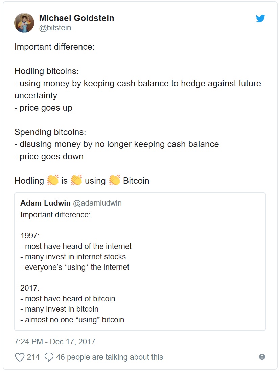The width and height of the screenshot is (280, 372).
Task: Open Michael Goldstein's profile picture
Action: 24,23
